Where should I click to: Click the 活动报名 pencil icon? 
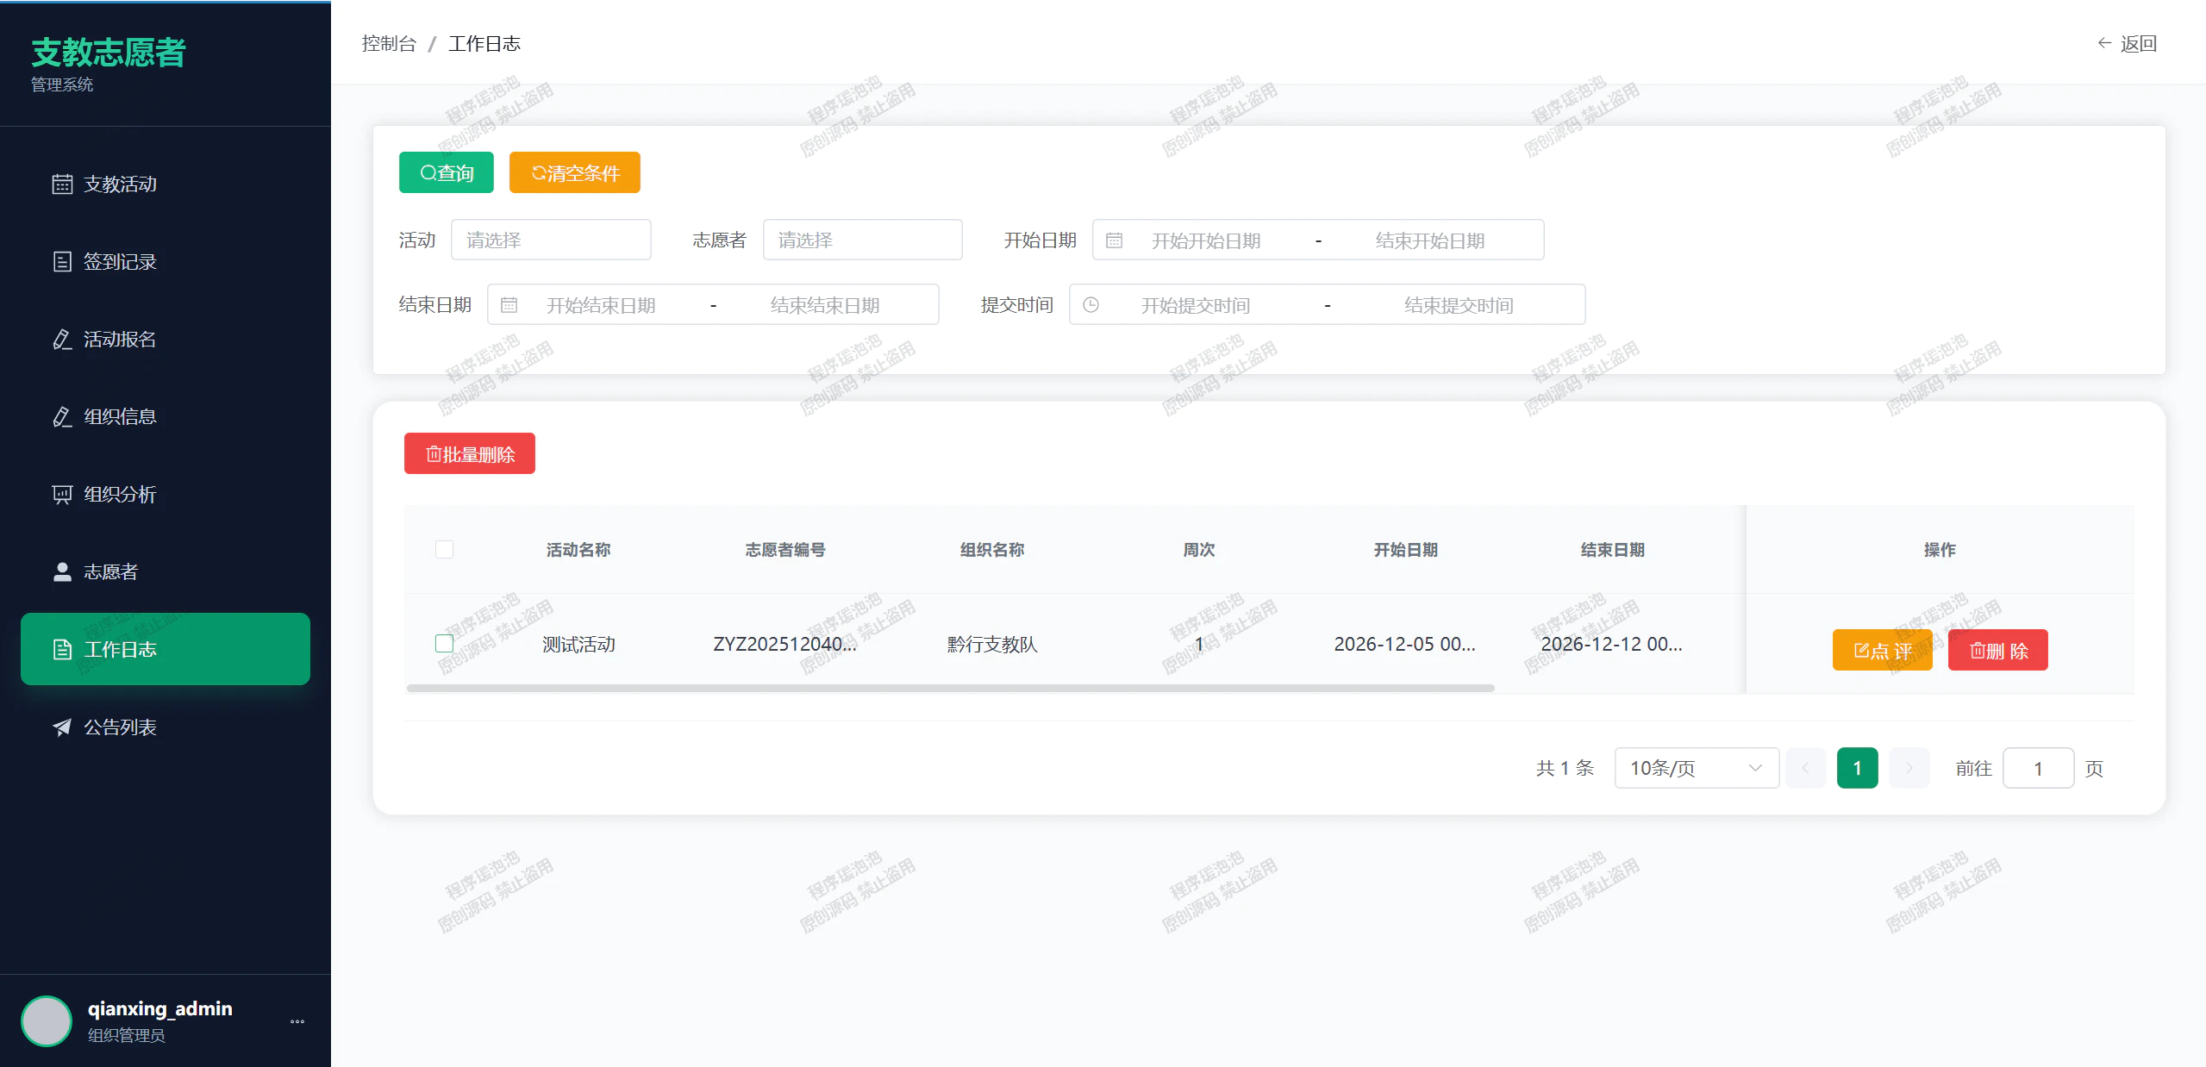pyautogui.click(x=62, y=340)
